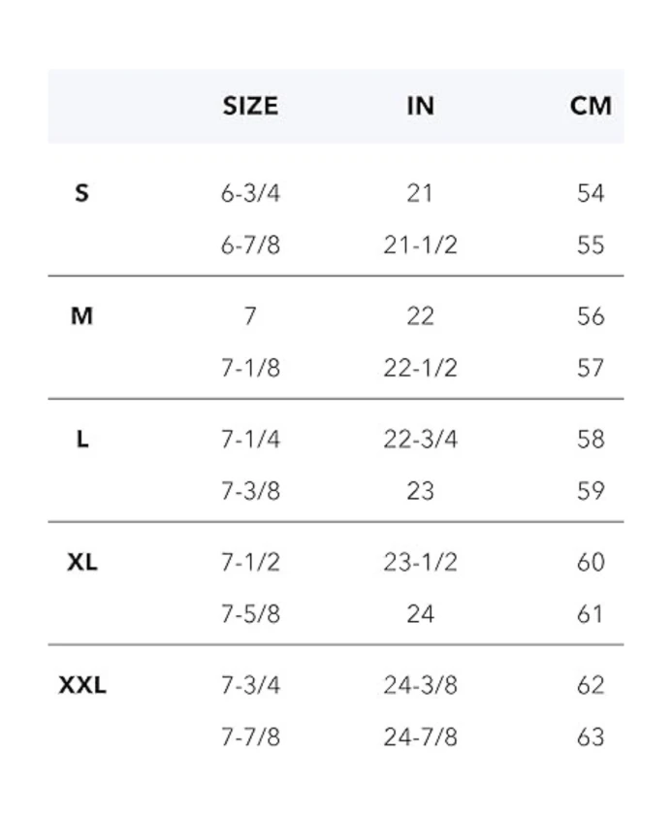Click the 22-3/4 inch measurement
672x817 pixels.
click(420, 440)
